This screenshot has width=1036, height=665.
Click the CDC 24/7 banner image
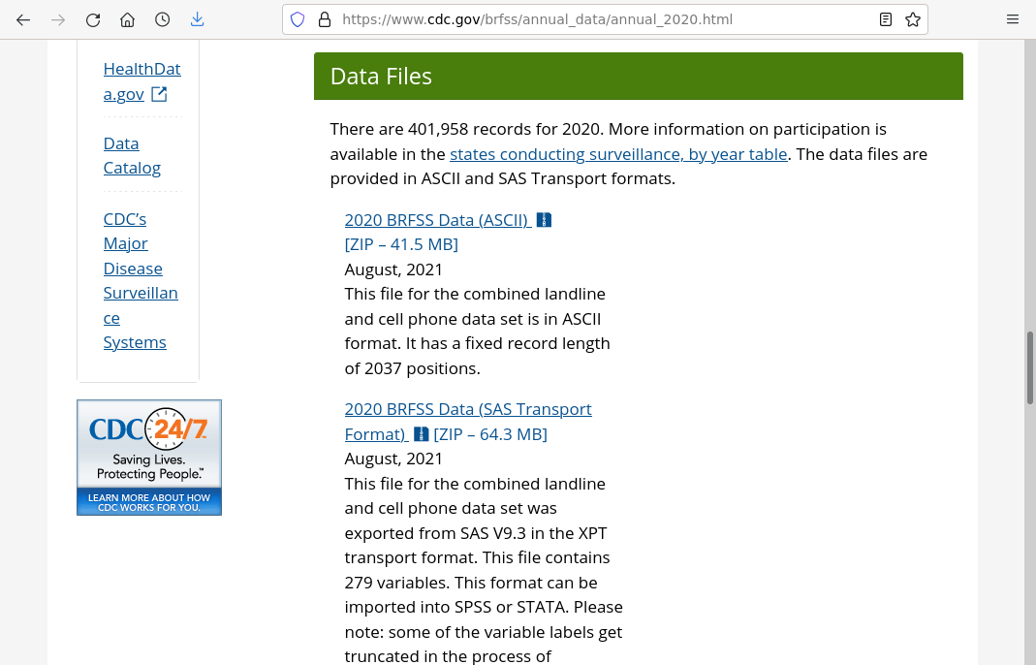[x=149, y=457]
